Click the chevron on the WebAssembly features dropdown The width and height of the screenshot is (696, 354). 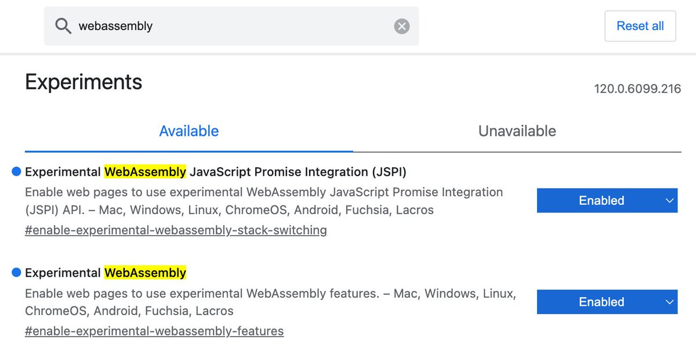[669, 302]
